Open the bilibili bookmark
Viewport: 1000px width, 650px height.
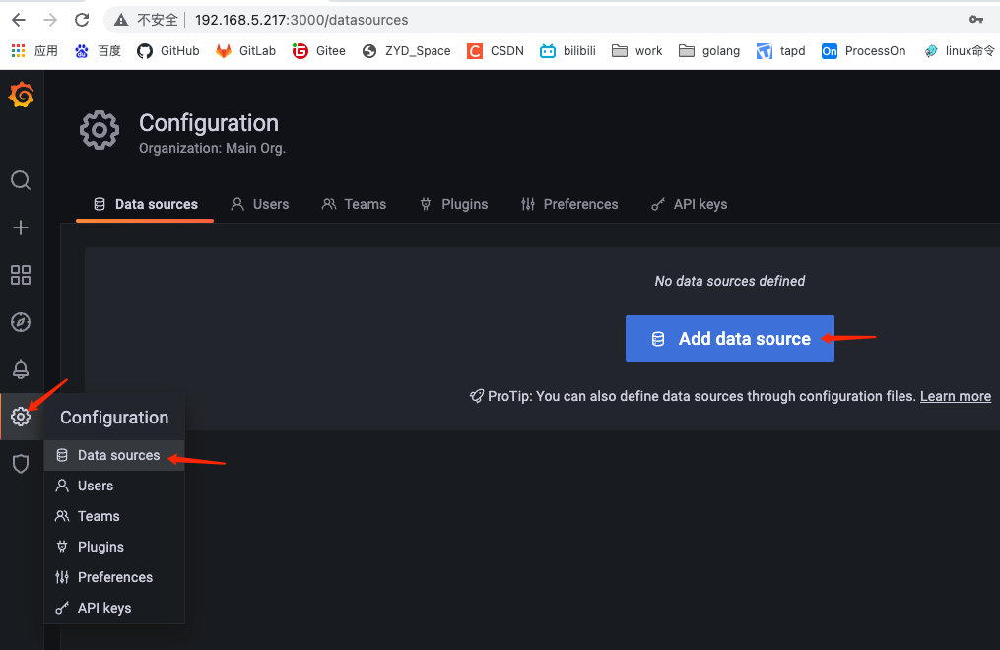(x=567, y=51)
